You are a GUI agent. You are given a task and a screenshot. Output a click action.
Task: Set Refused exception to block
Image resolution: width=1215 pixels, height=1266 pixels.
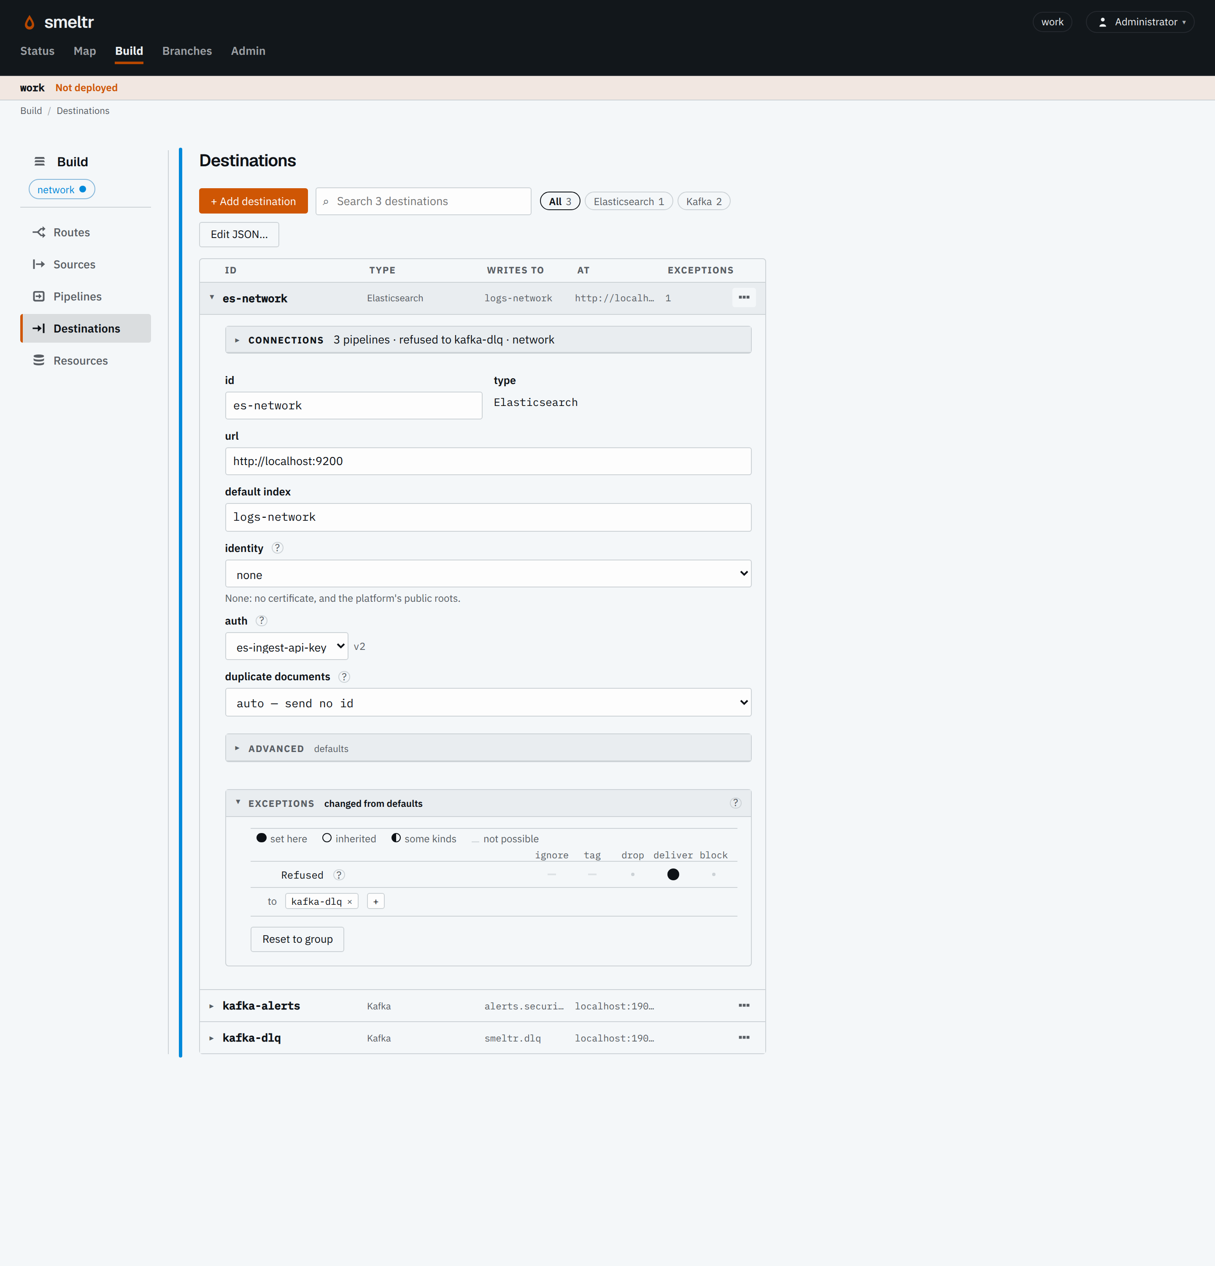coord(713,874)
